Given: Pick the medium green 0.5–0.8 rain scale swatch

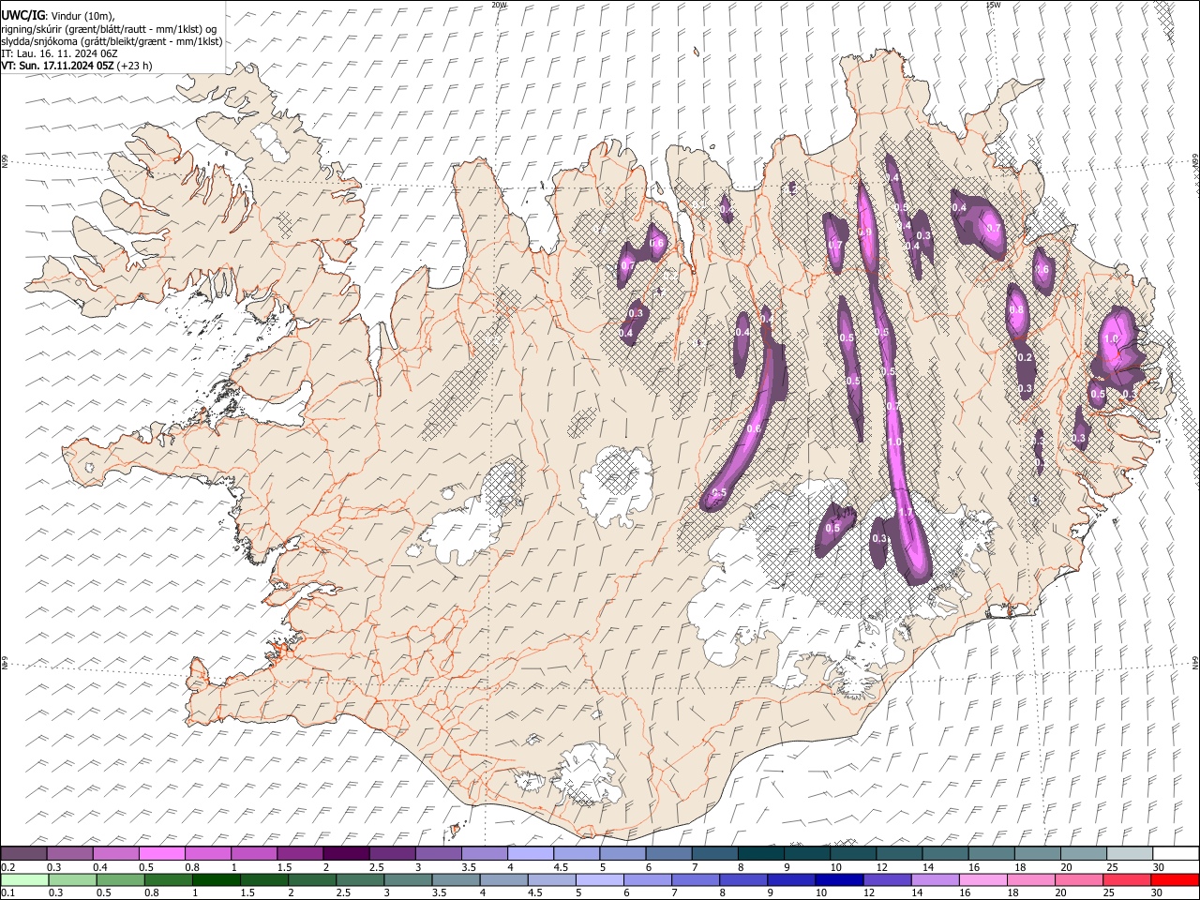Looking at the screenshot, I should click(x=120, y=879).
